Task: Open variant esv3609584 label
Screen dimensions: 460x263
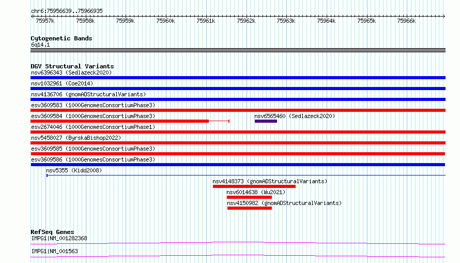Action: (x=93, y=116)
